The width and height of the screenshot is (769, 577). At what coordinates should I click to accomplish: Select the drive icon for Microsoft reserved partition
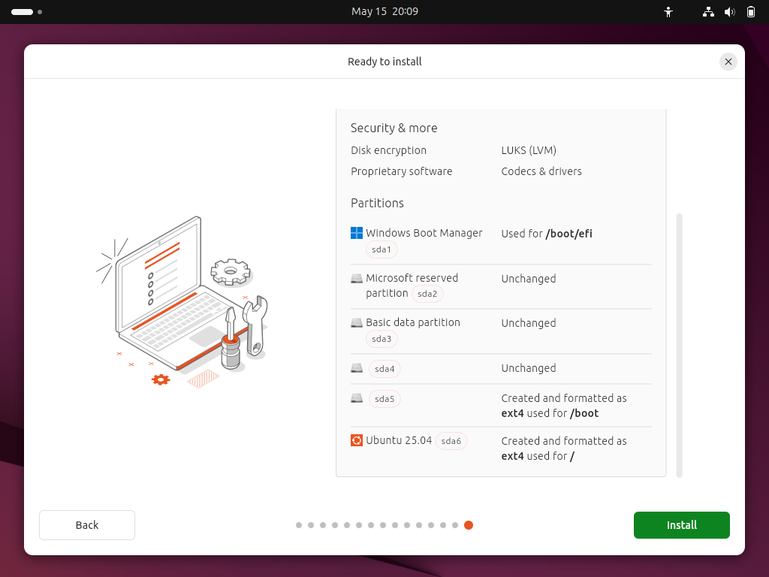[356, 278]
